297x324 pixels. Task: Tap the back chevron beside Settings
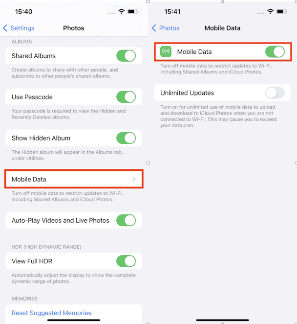pyautogui.click(x=5, y=28)
